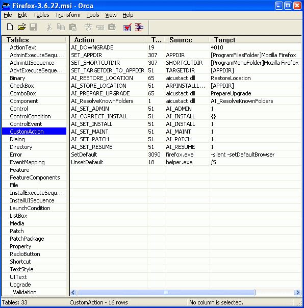Screen dimensions: 304x308
Task: Open the Tools menu
Action: 93,15
